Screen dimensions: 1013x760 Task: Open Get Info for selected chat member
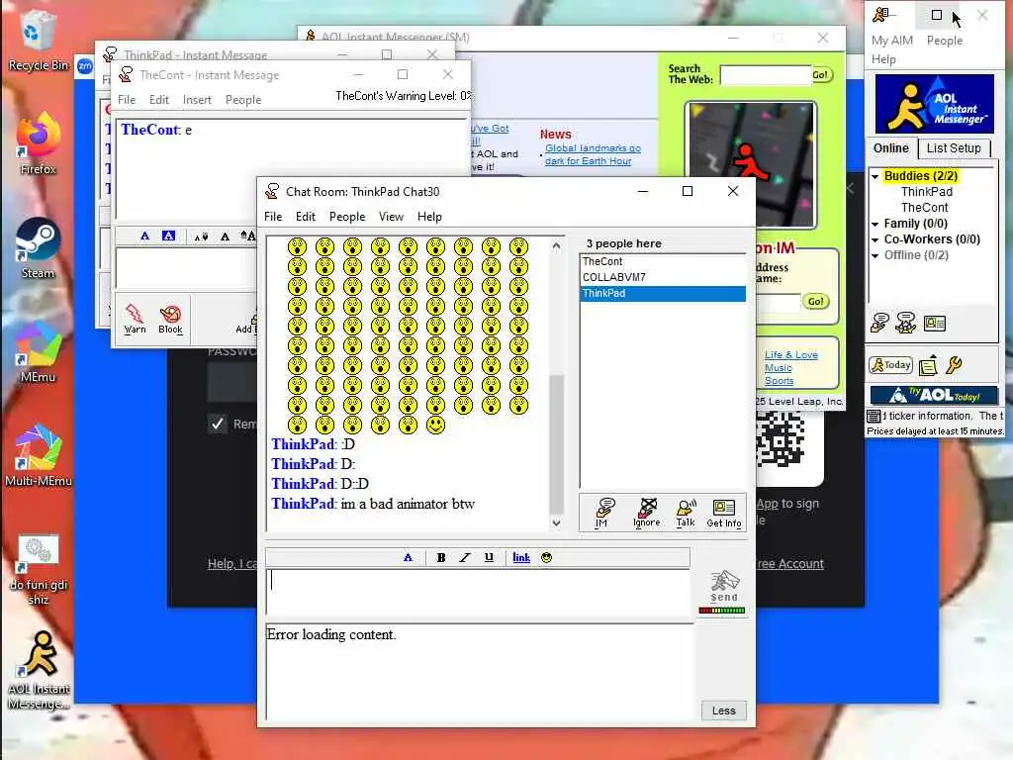[723, 514]
